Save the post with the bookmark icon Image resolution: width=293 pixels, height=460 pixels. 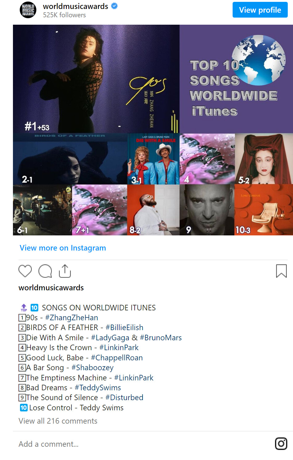[281, 271]
